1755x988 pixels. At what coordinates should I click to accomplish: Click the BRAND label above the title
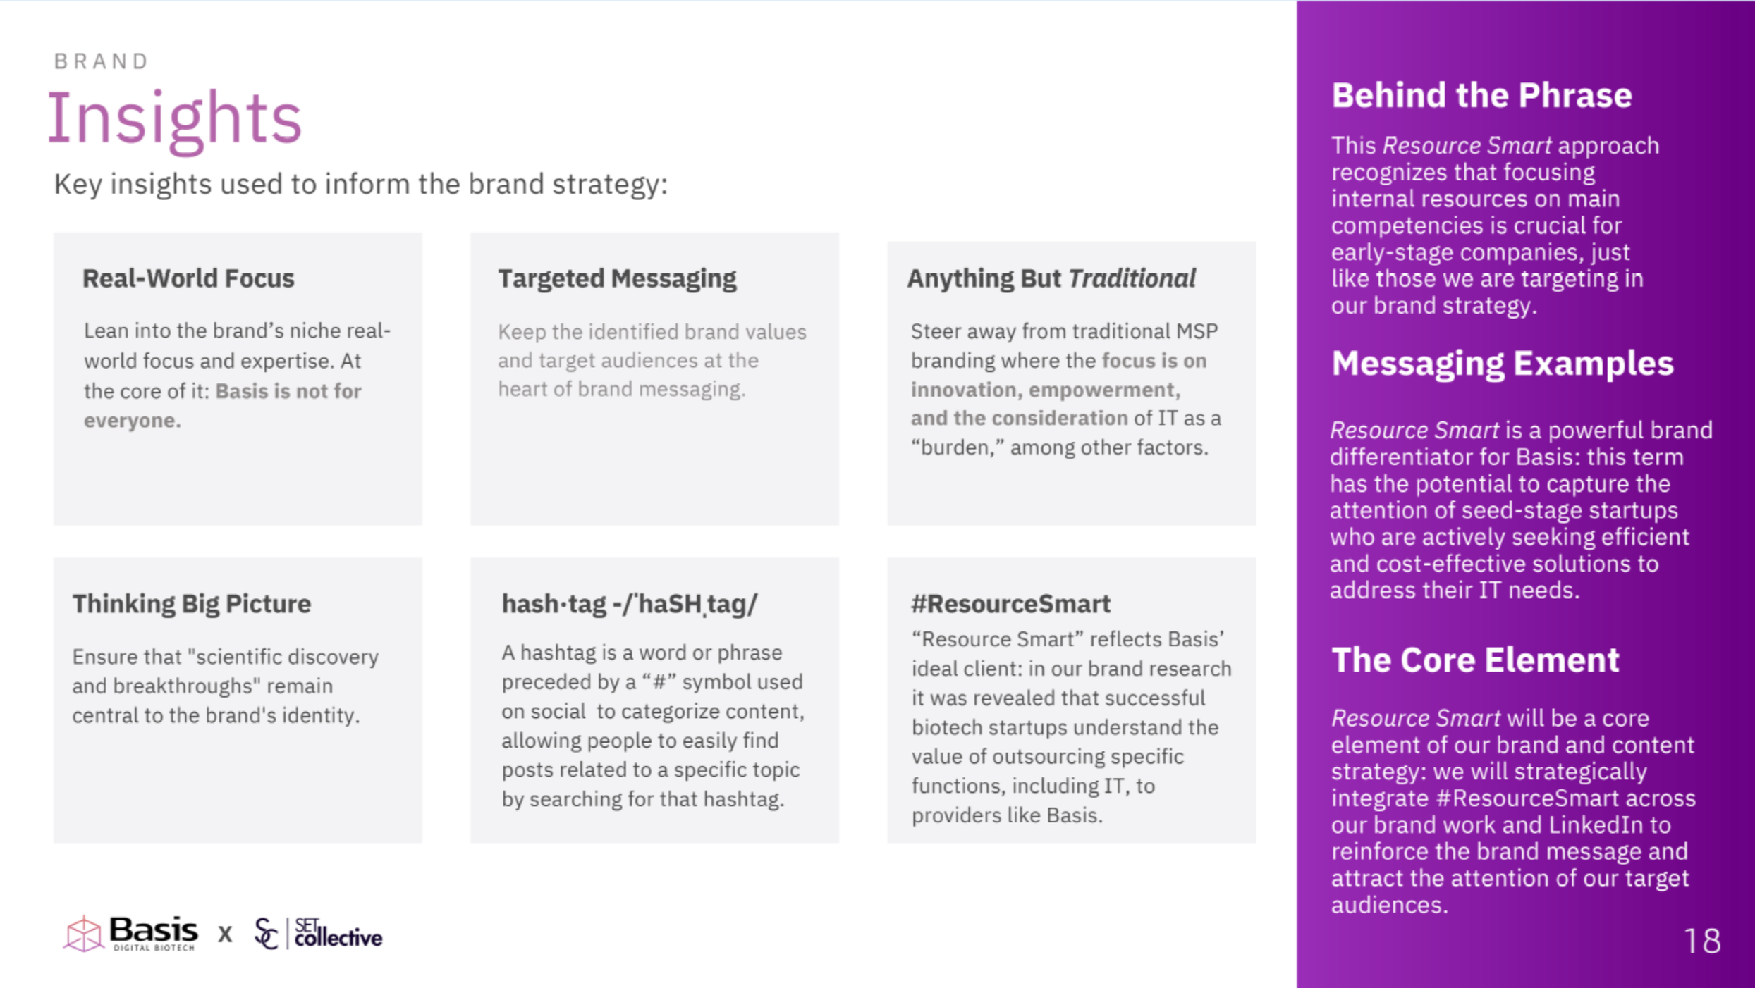click(102, 61)
